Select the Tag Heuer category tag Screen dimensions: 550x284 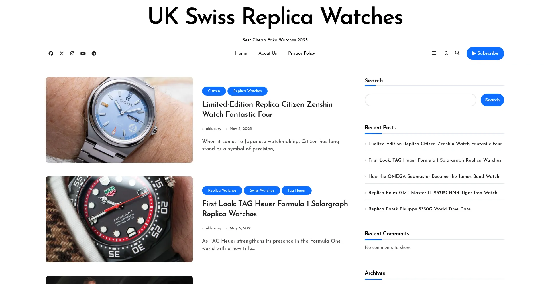pyautogui.click(x=296, y=190)
